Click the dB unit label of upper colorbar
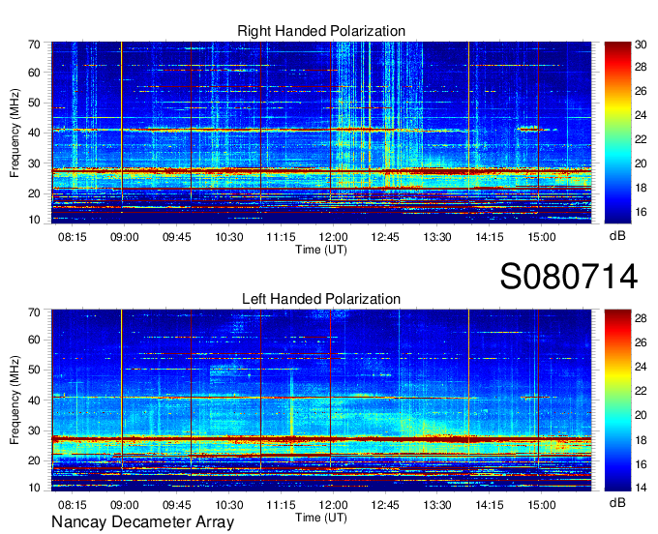Image resolution: width=658 pixels, height=534 pixels. pos(617,236)
